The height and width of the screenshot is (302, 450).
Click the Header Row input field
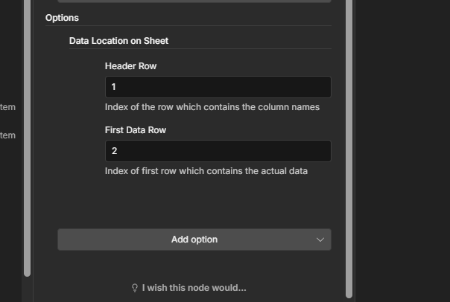218,87
